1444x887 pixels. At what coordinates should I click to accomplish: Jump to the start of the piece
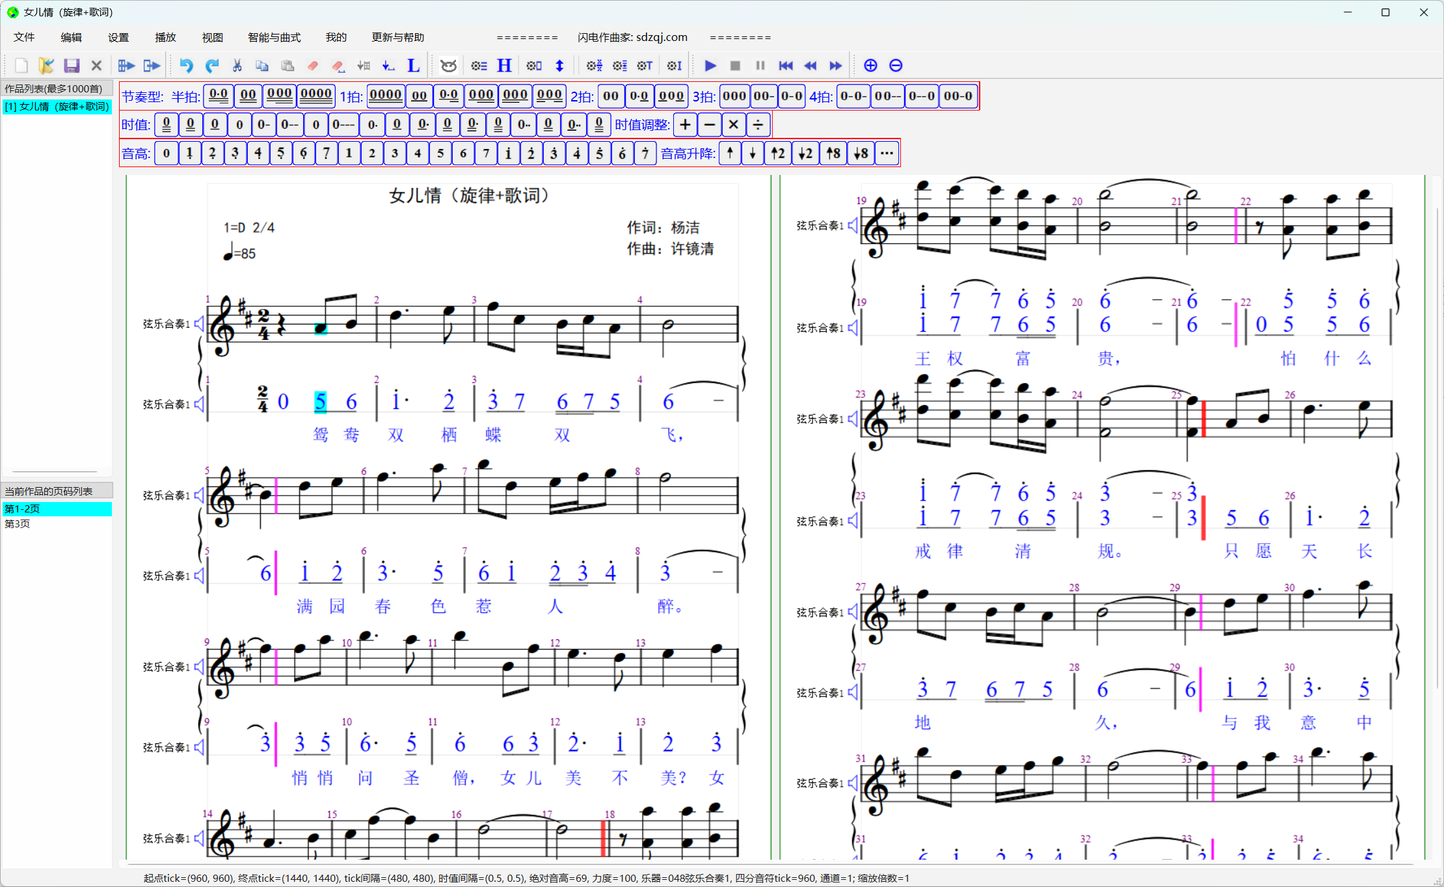[786, 66]
